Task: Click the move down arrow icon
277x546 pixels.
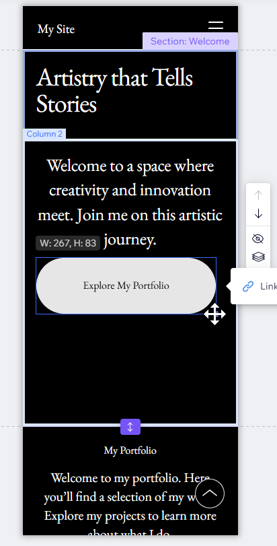Action: coord(258,213)
